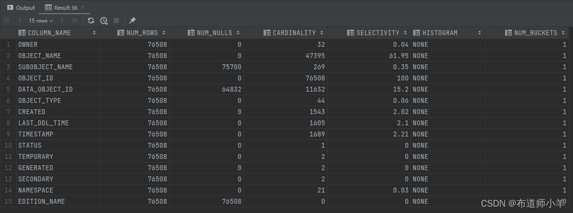Go to the previous page arrow
The width and height of the screenshot is (573, 213).
click(20, 20)
